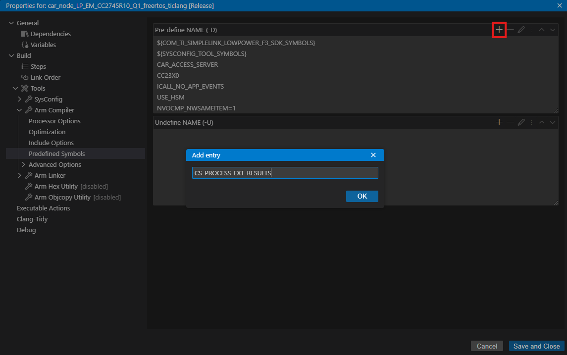This screenshot has height=355, width=567.
Task: Click the move-down arrow in Pre-define NAME toolbar
Action: pos(553,30)
